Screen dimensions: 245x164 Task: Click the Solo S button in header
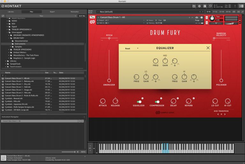tap(207, 18)
